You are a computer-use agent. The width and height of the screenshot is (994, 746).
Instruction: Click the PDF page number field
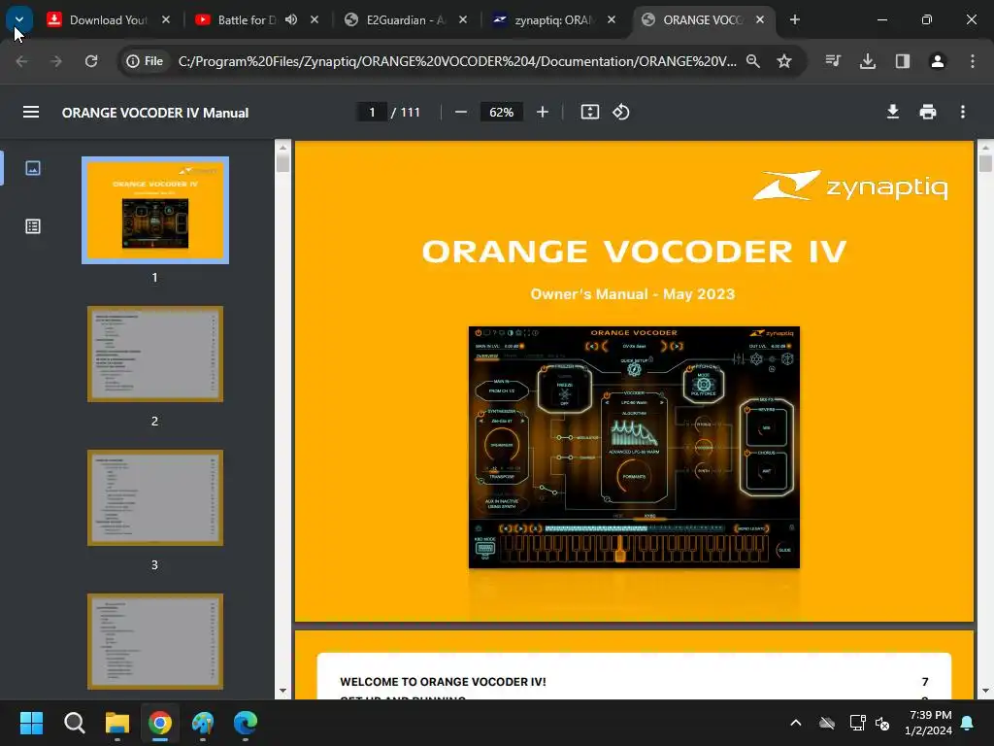[x=372, y=113]
